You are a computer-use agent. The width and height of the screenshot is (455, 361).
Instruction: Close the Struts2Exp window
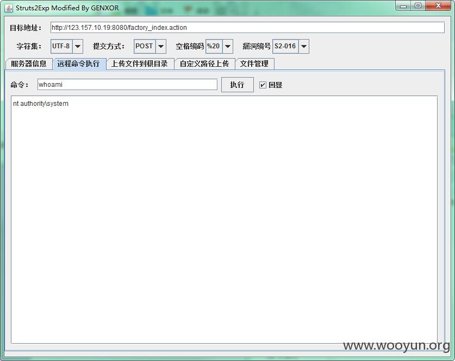(x=439, y=6)
